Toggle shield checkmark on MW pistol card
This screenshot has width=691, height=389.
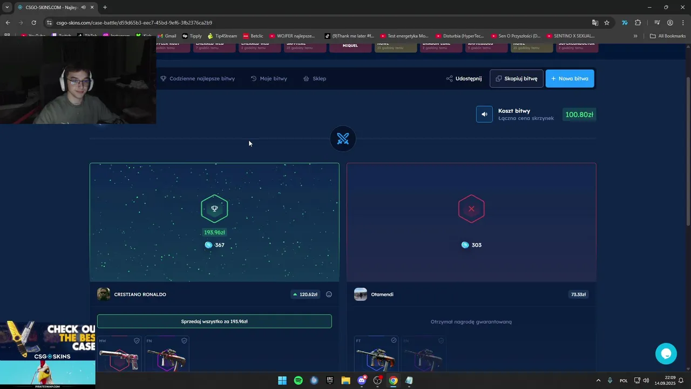pyautogui.click(x=137, y=341)
